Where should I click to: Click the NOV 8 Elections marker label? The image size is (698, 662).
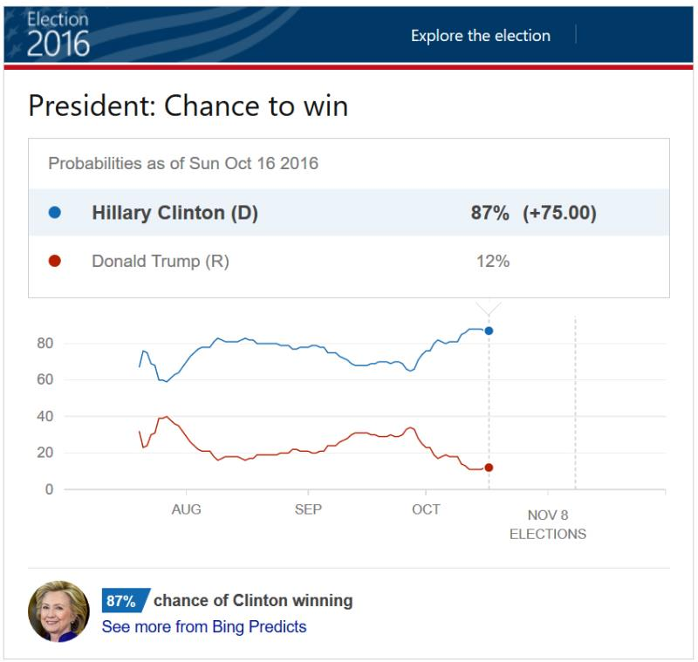tap(548, 524)
